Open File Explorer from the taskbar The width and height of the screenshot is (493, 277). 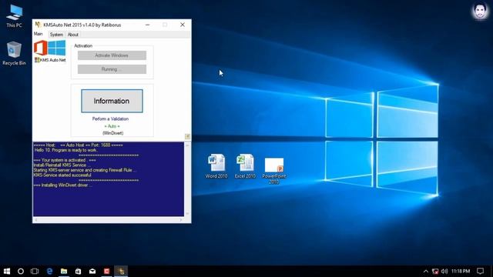click(x=64, y=271)
